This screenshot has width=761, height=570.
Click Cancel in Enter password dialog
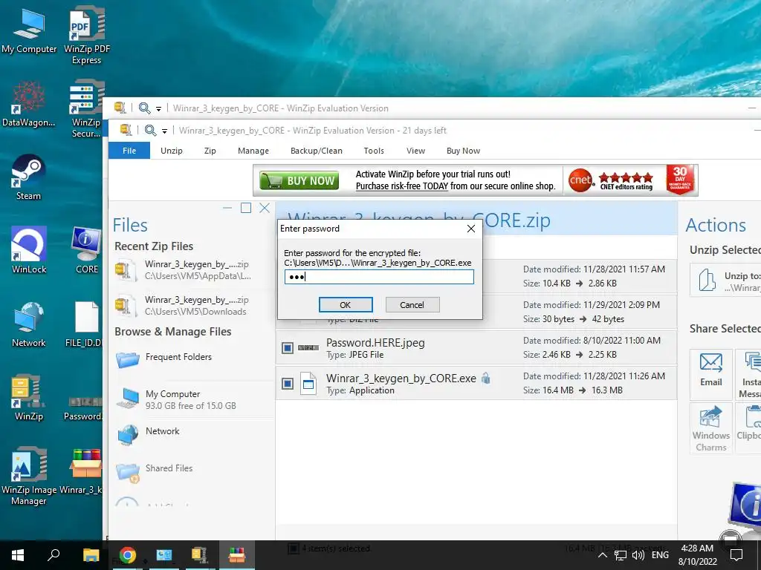pos(412,305)
